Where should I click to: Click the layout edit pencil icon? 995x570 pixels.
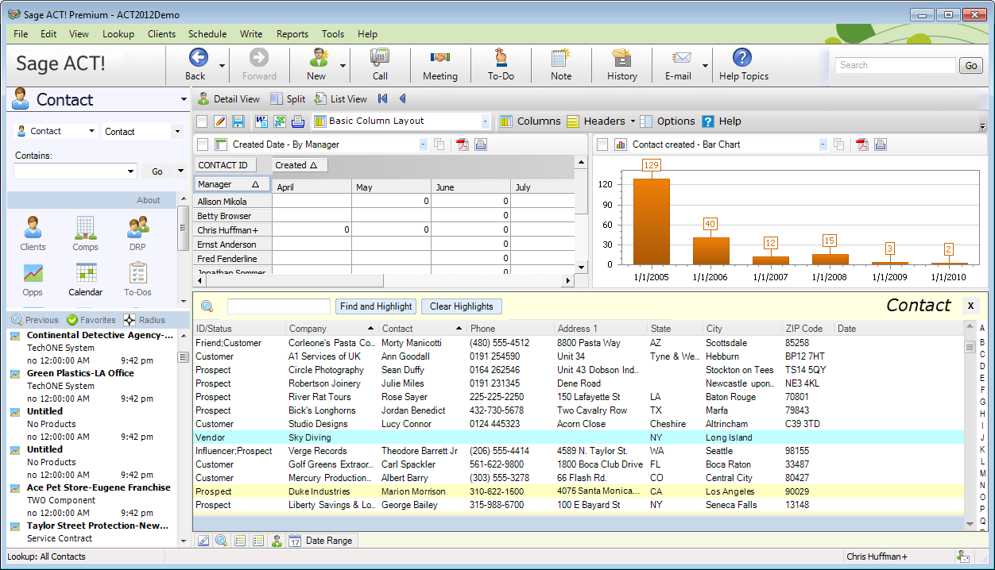(219, 121)
